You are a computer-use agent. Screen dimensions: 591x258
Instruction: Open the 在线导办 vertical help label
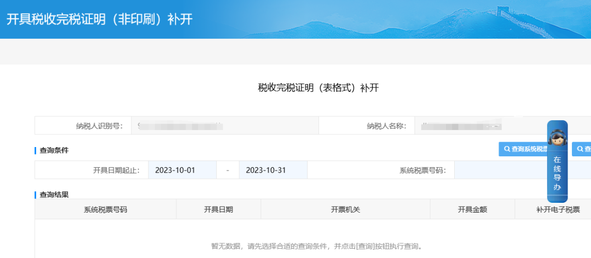(557, 173)
